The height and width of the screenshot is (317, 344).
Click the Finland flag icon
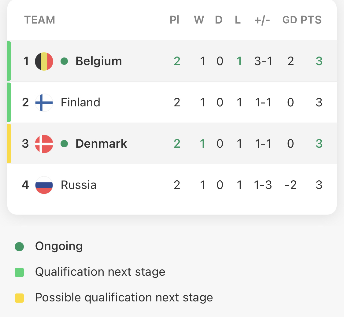[x=44, y=102]
